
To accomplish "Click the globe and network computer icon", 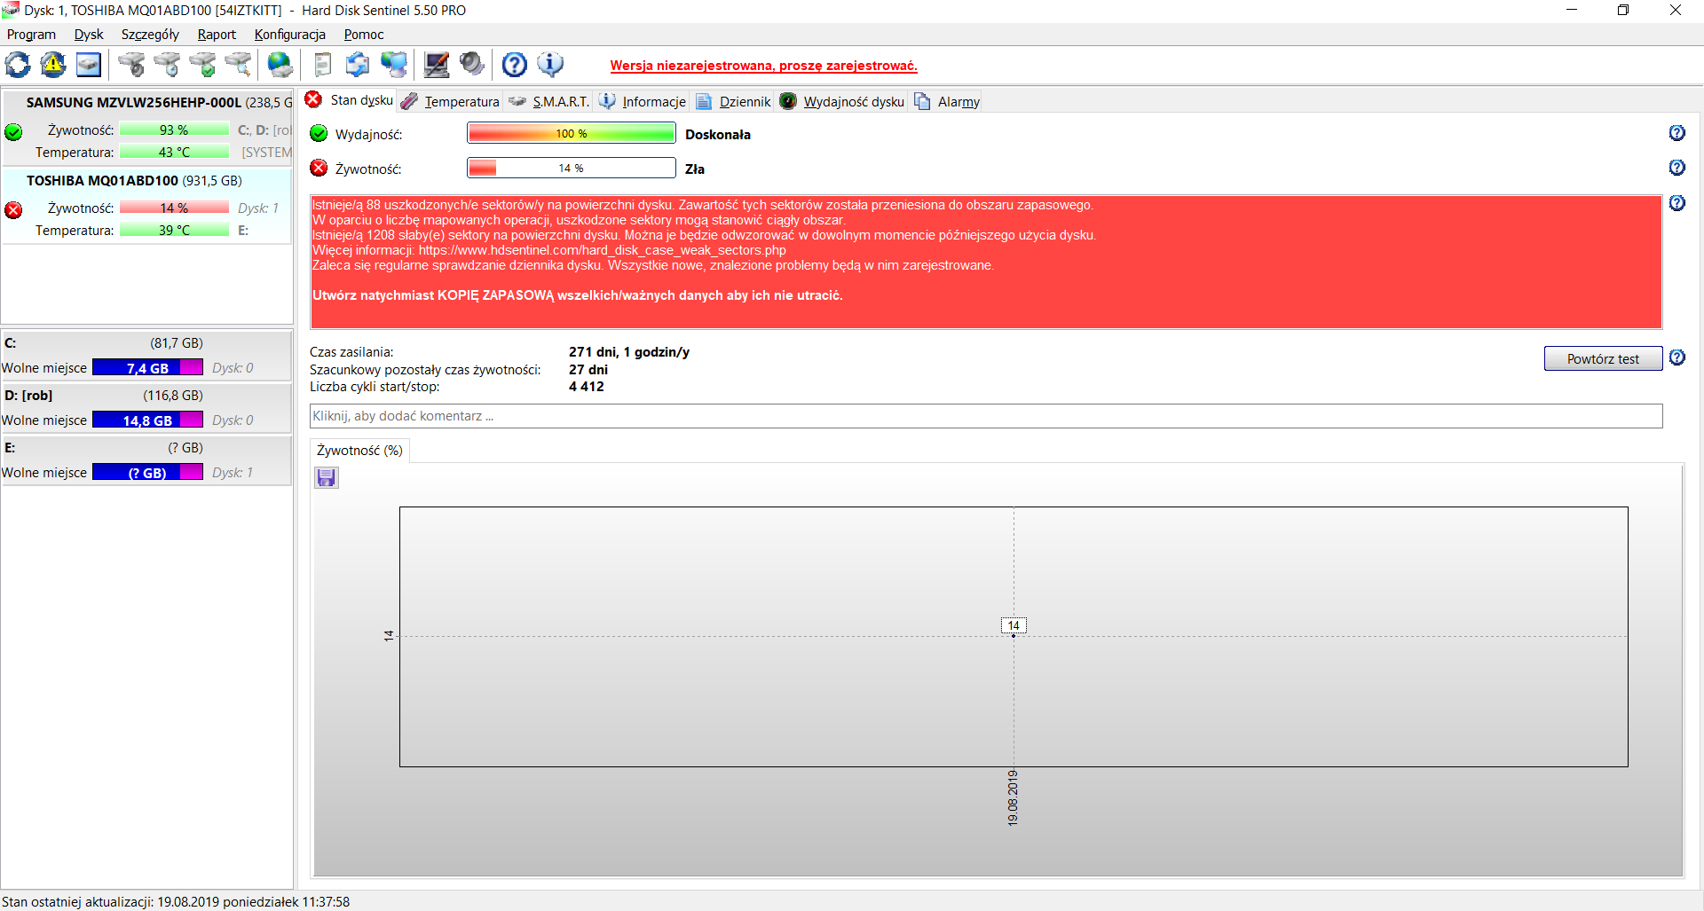I will [393, 65].
